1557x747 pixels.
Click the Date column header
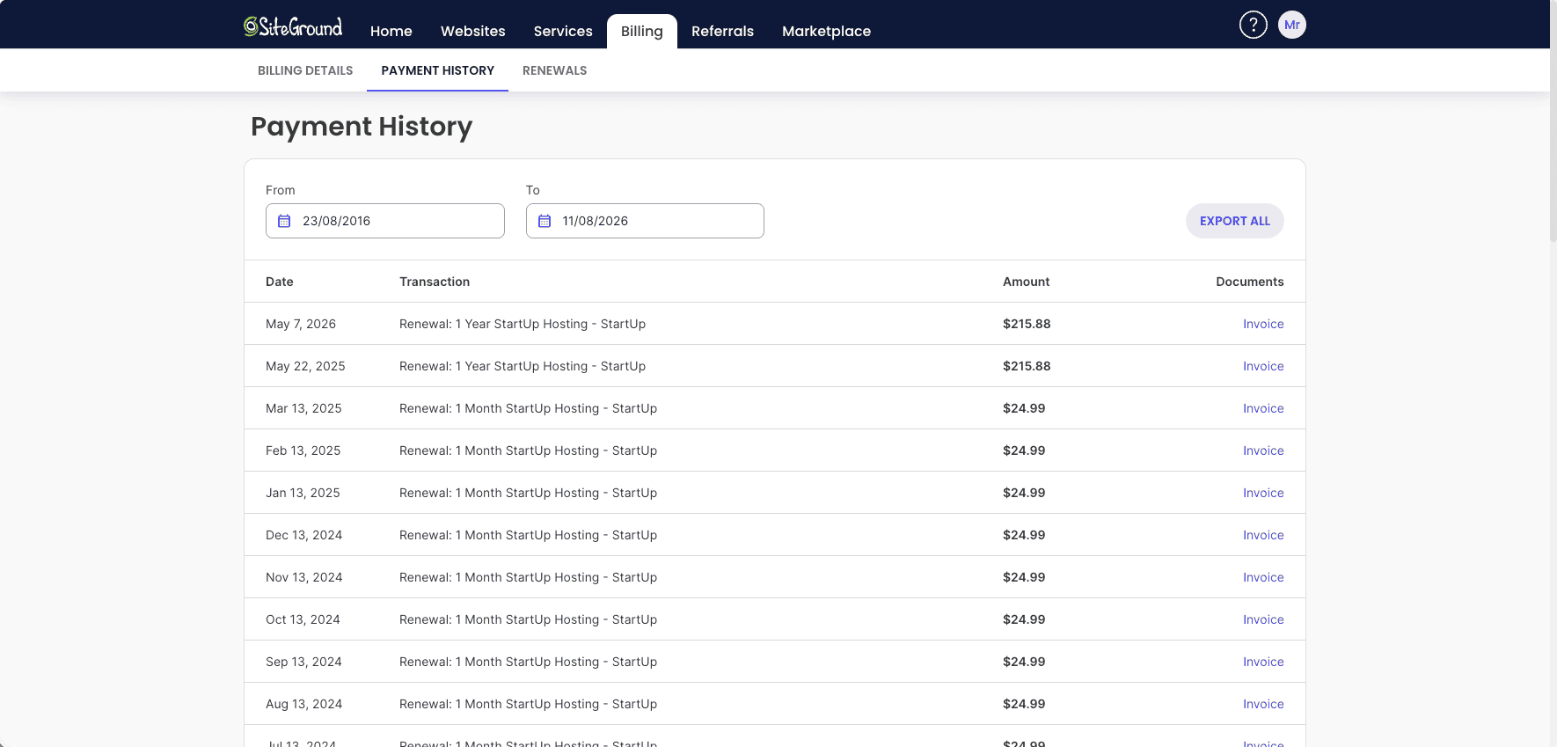coord(280,282)
